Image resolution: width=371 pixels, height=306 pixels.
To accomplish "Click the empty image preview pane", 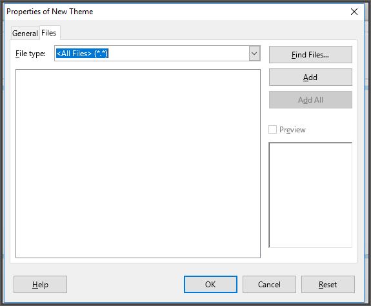I will (310, 195).
